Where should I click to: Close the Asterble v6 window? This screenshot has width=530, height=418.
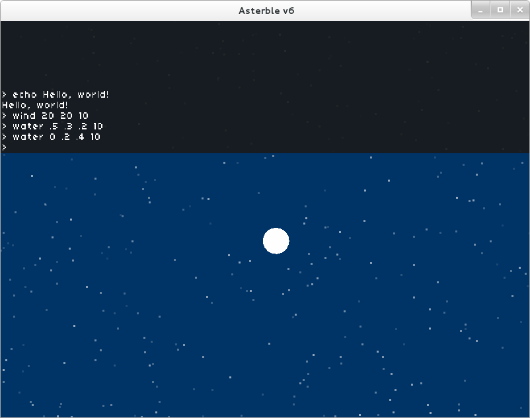tap(519, 10)
